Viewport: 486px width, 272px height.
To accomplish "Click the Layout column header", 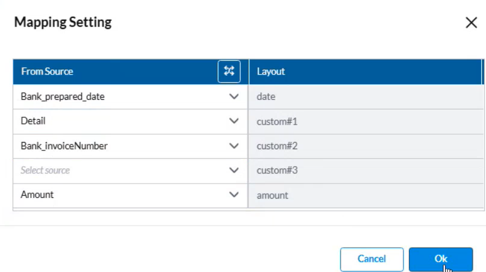I will click(271, 72).
